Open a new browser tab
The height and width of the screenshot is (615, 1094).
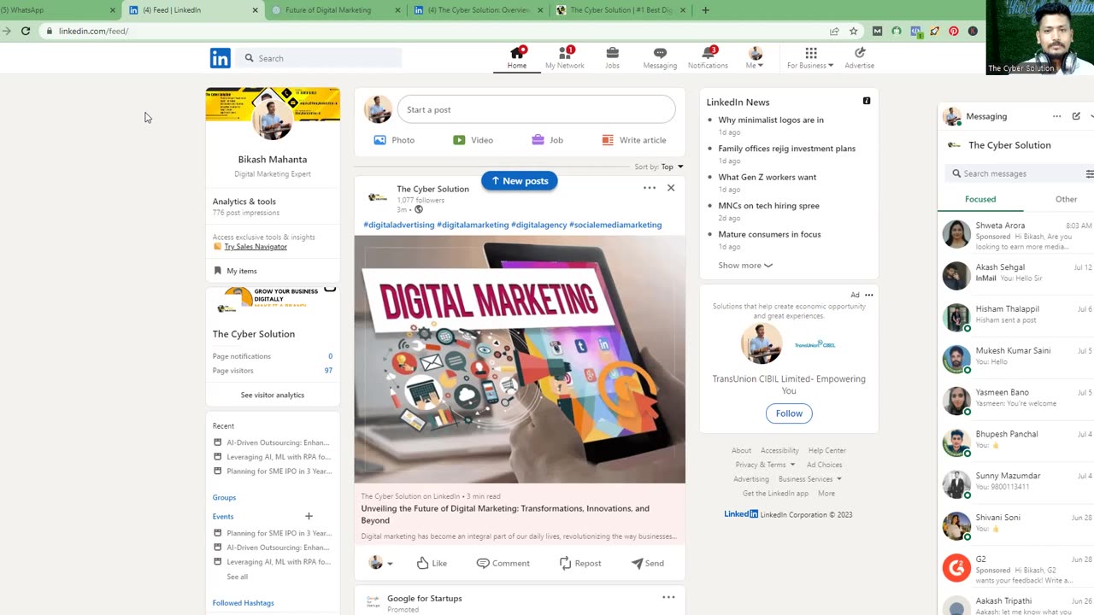coord(705,10)
